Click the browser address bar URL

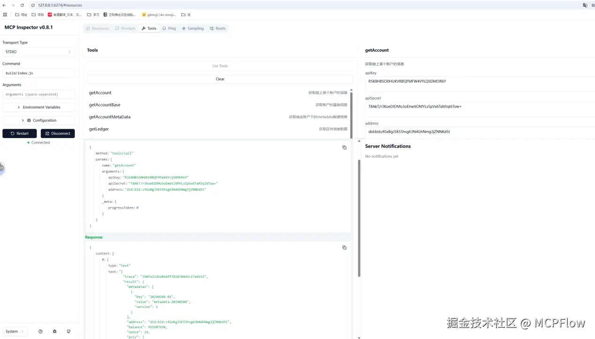tap(60, 5)
